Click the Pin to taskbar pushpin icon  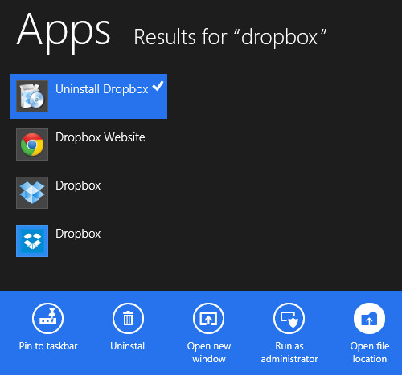point(48,318)
